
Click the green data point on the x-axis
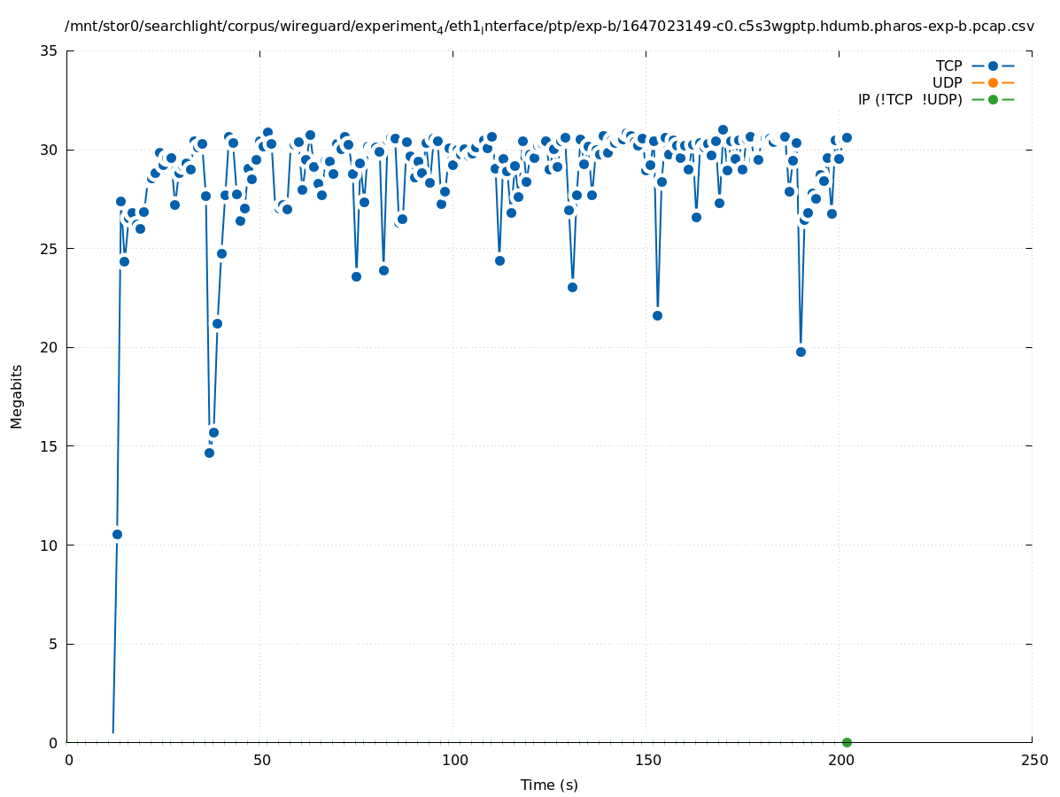pos(847,742)
